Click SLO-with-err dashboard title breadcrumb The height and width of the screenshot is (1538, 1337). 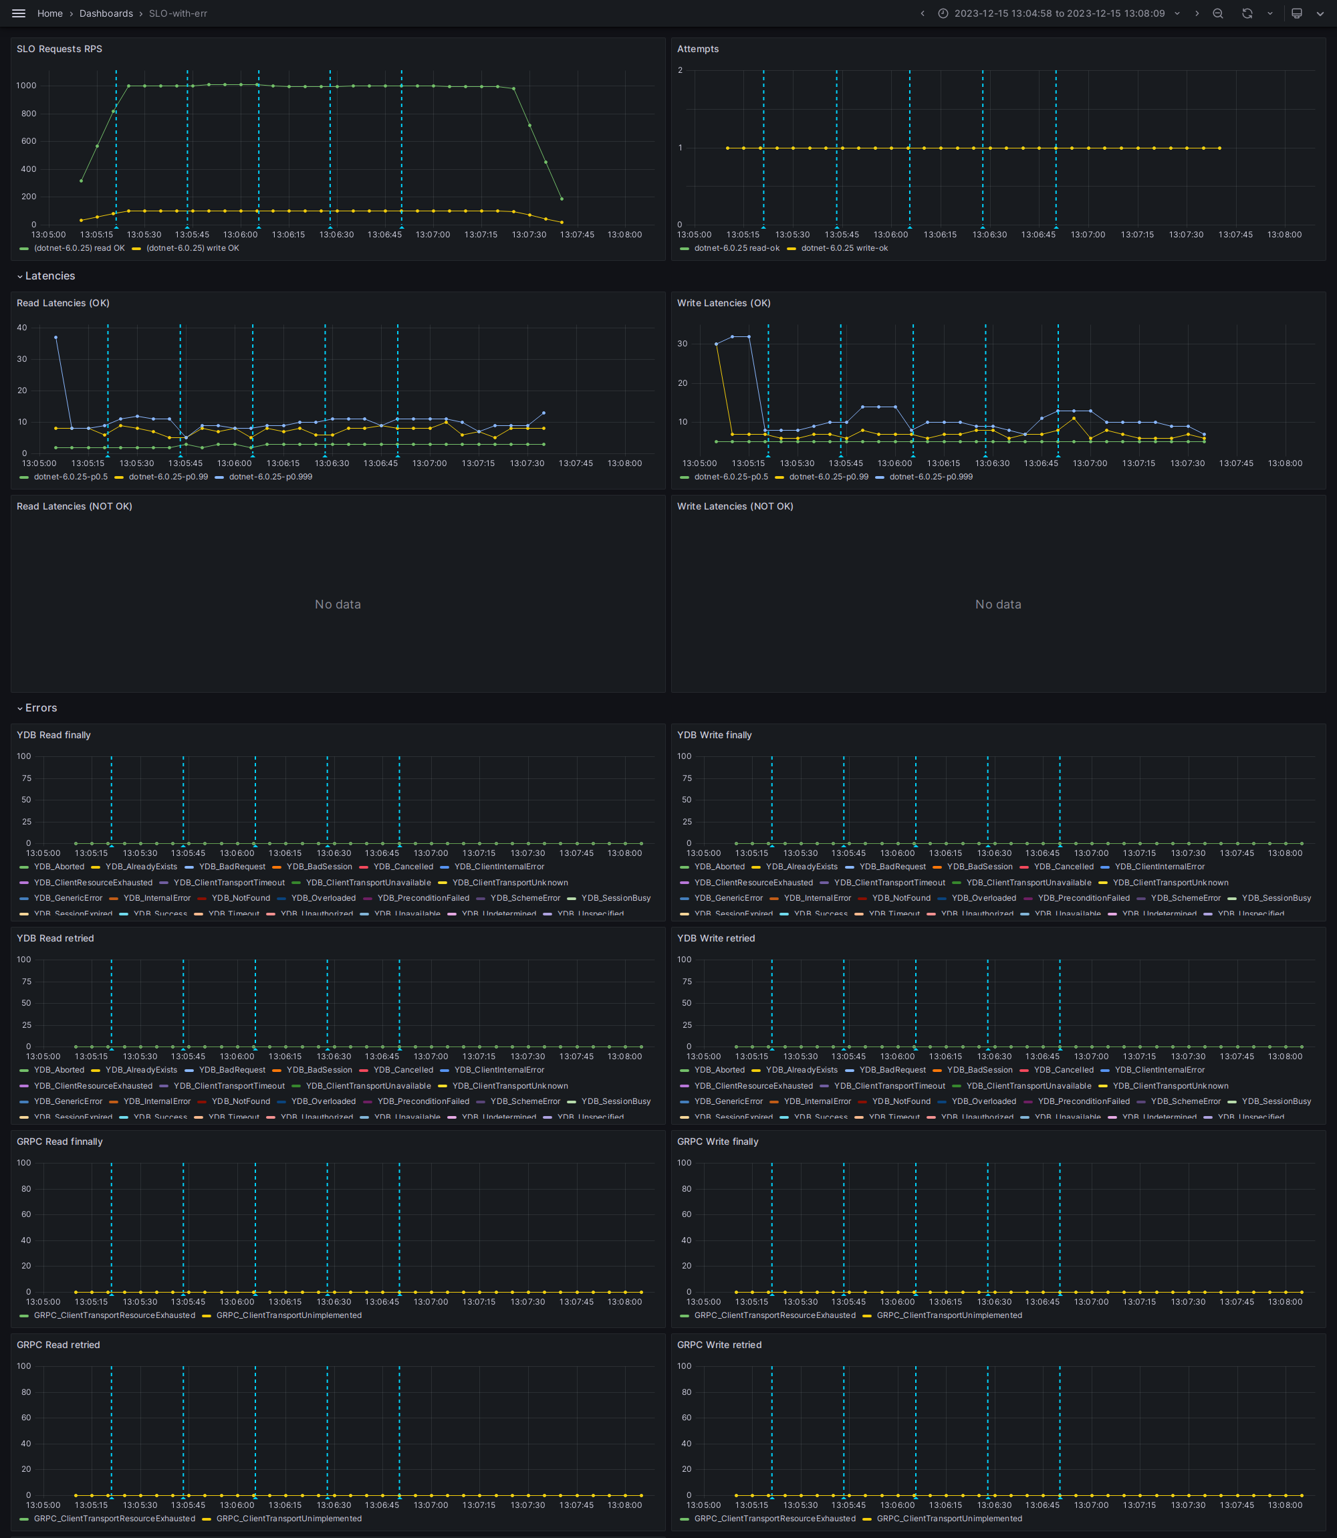pyautogui.click(x=178, y=13)
